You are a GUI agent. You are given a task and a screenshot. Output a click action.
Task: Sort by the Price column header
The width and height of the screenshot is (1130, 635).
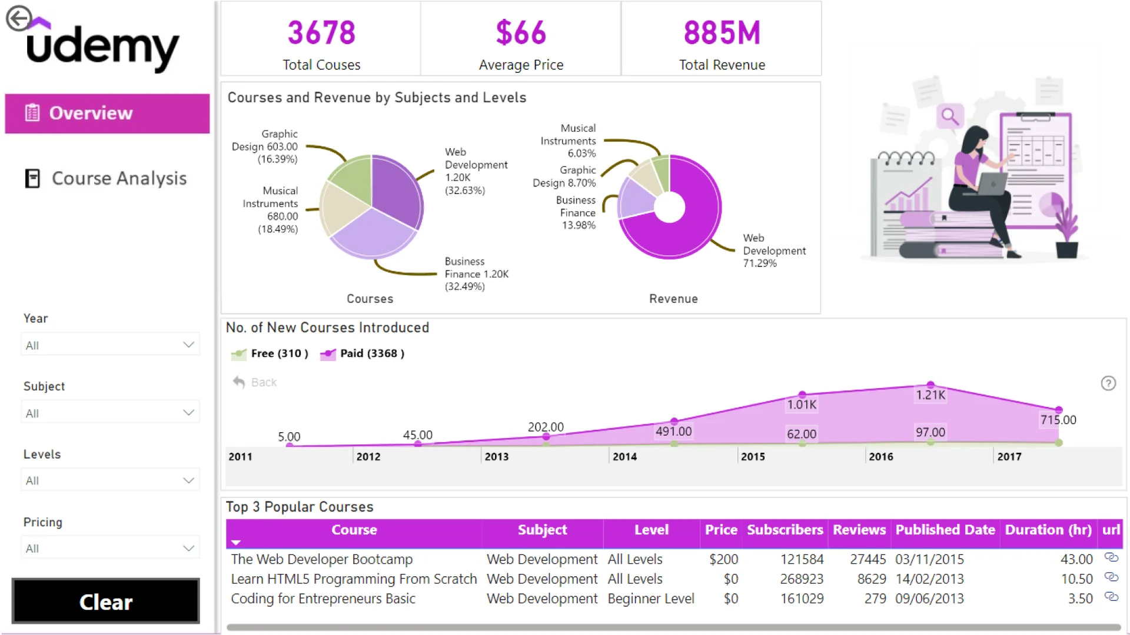[721, 530]
